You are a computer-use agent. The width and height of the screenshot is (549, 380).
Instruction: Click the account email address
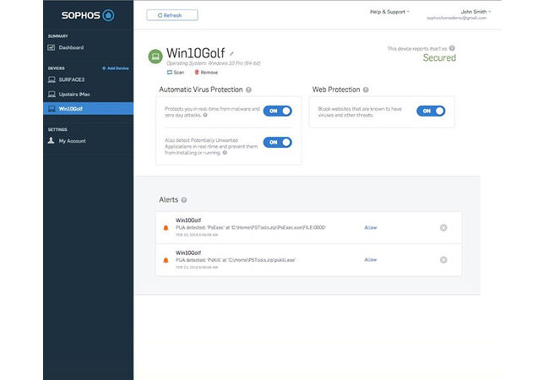point(457,19)
